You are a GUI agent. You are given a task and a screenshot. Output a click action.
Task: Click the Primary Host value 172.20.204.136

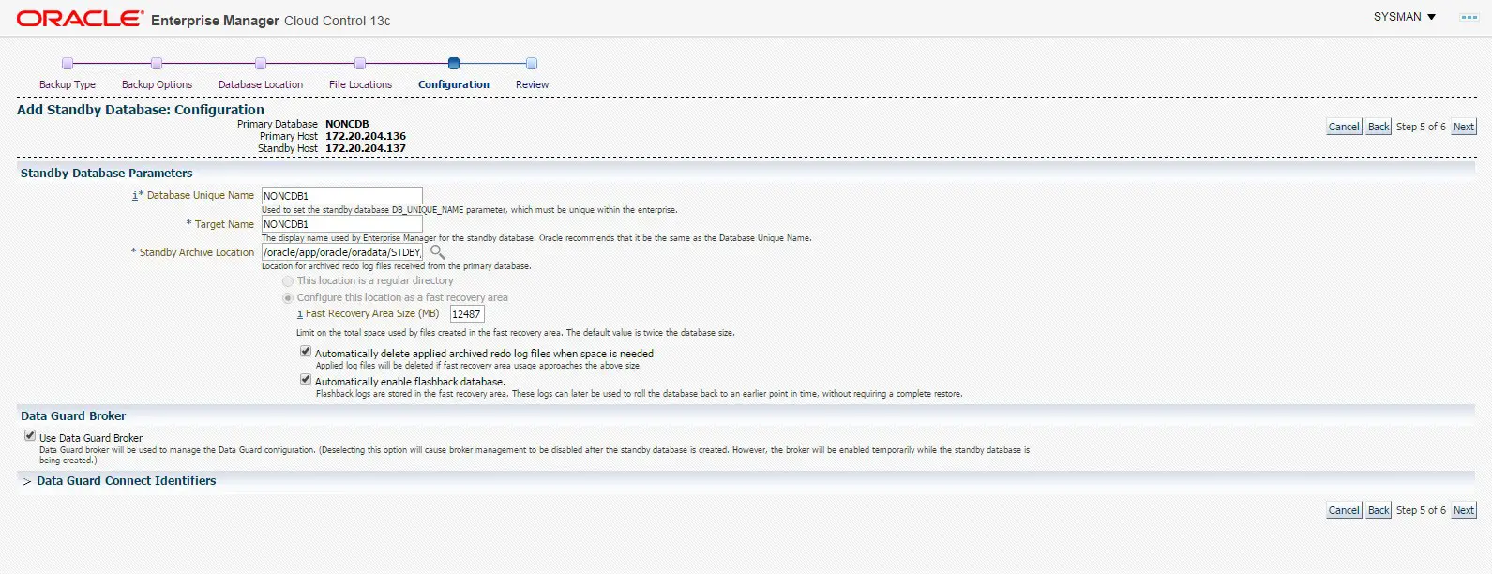tap(366, 136)
